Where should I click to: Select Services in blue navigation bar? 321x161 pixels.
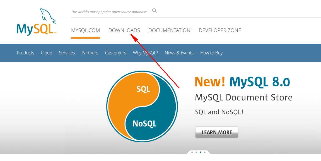click(67, 53)
